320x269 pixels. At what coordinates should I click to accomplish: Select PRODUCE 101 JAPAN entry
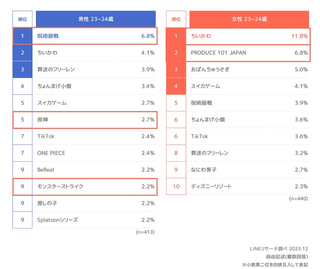pos(218,53)
